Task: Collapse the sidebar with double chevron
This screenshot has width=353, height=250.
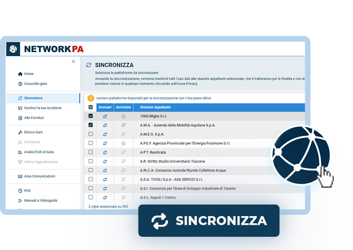Action: (x=73, y=62)
